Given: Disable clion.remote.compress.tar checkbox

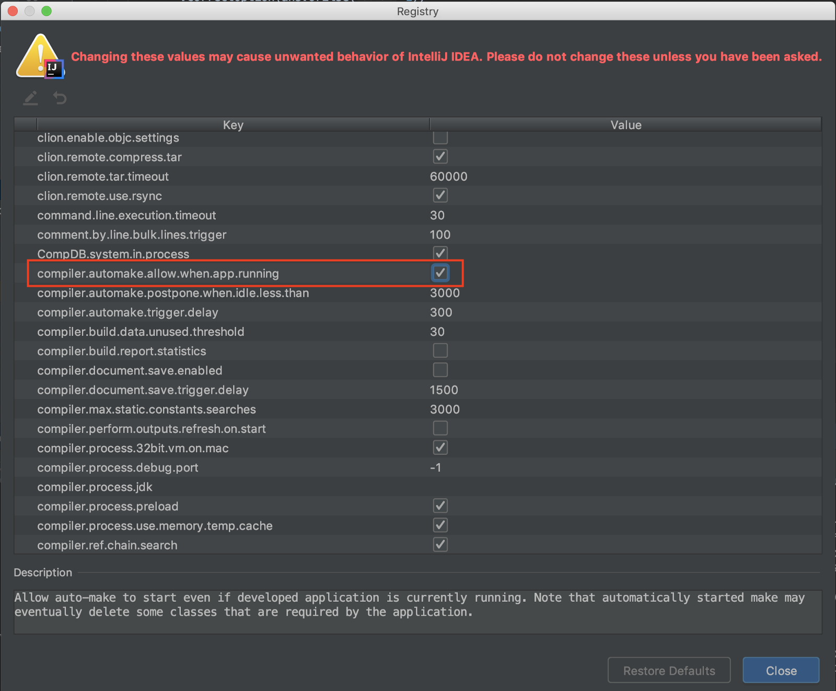Looking at the screenshot, I should (x=440, y=156).
